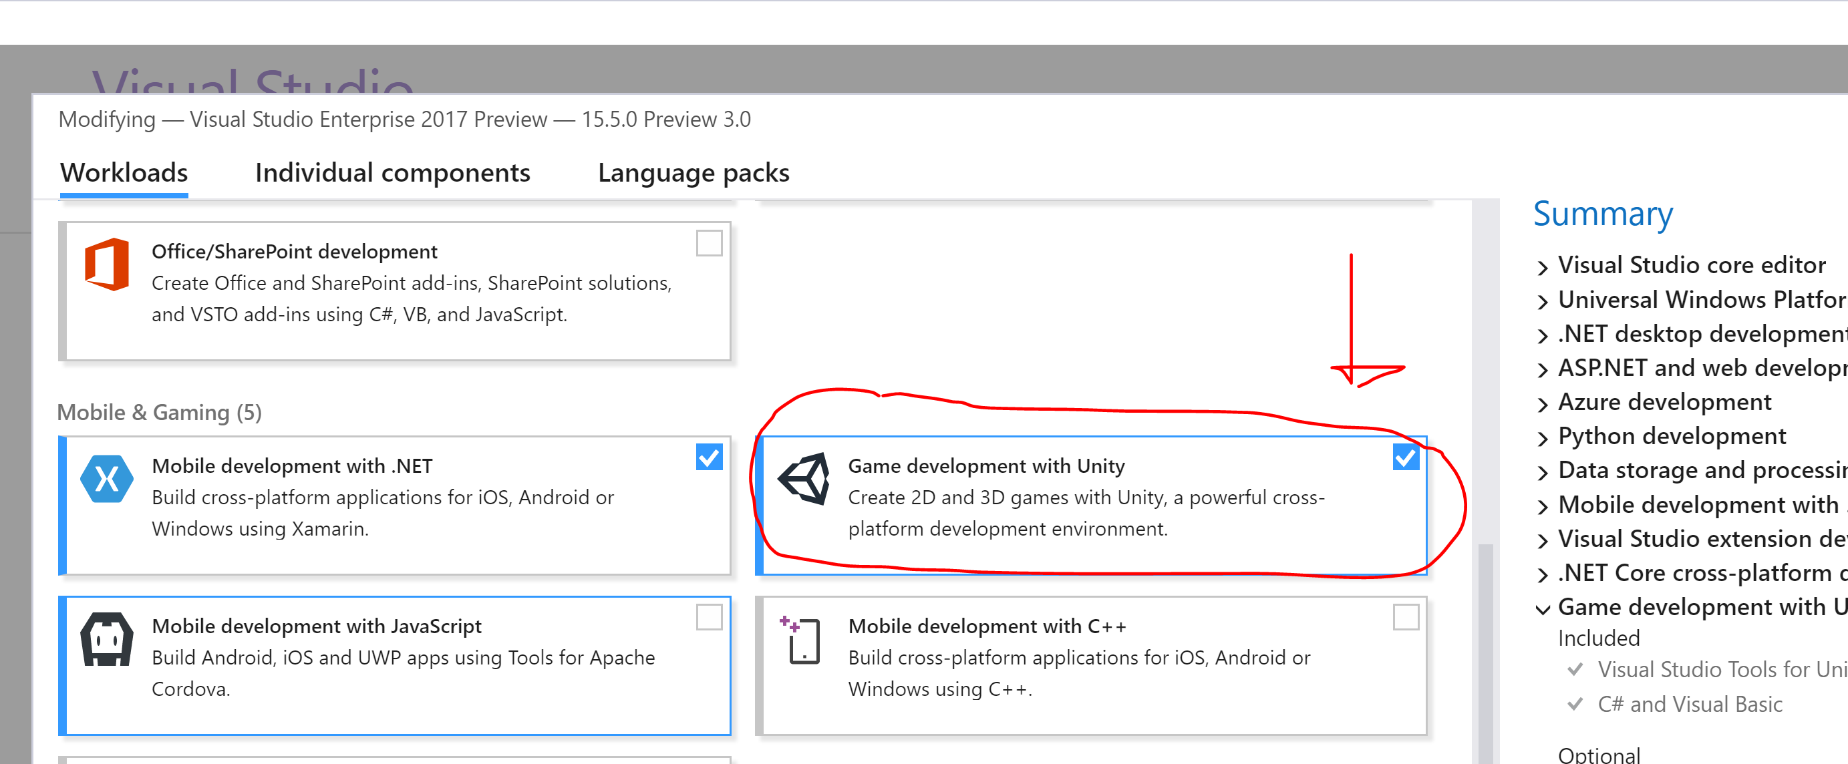Enable Mobile development with JavaScript checkbox

[709, 617]
